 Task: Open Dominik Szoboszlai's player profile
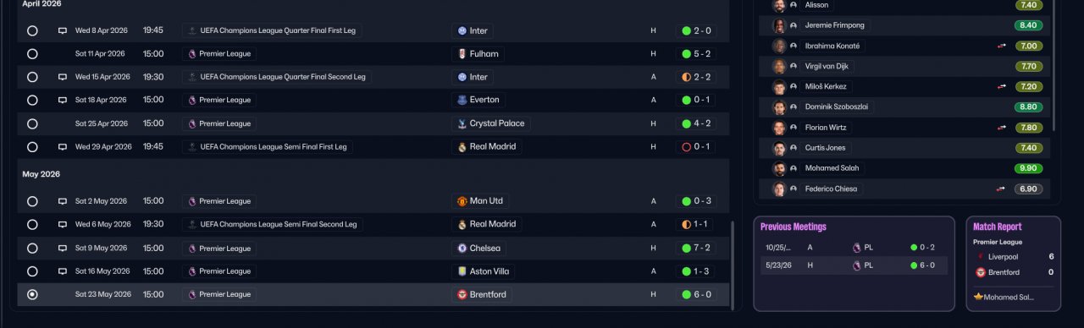click(x=836, y=107)
